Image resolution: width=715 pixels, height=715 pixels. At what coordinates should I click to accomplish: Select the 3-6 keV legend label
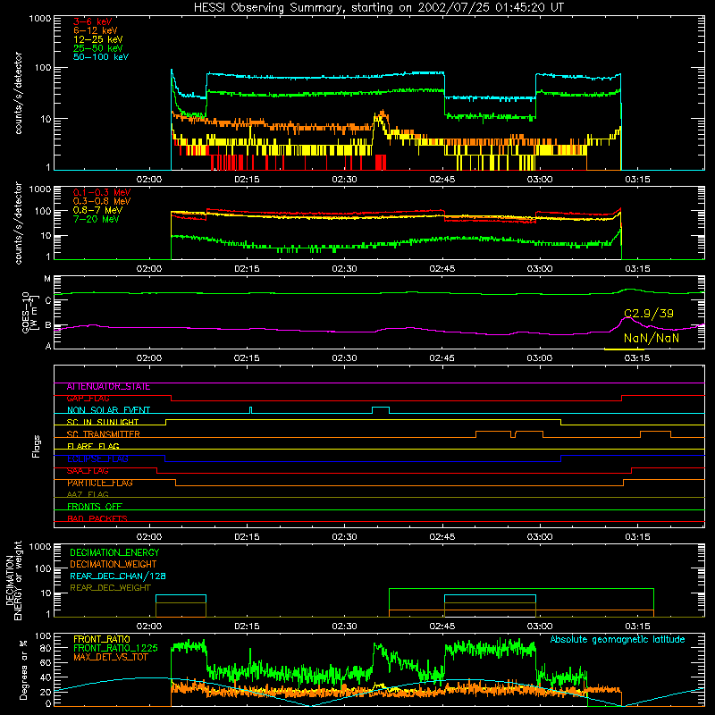(93, 21)
